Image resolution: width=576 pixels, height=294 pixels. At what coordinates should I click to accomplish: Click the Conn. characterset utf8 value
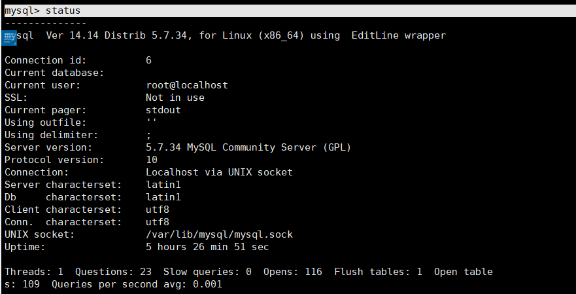click(x=157, y=222)
